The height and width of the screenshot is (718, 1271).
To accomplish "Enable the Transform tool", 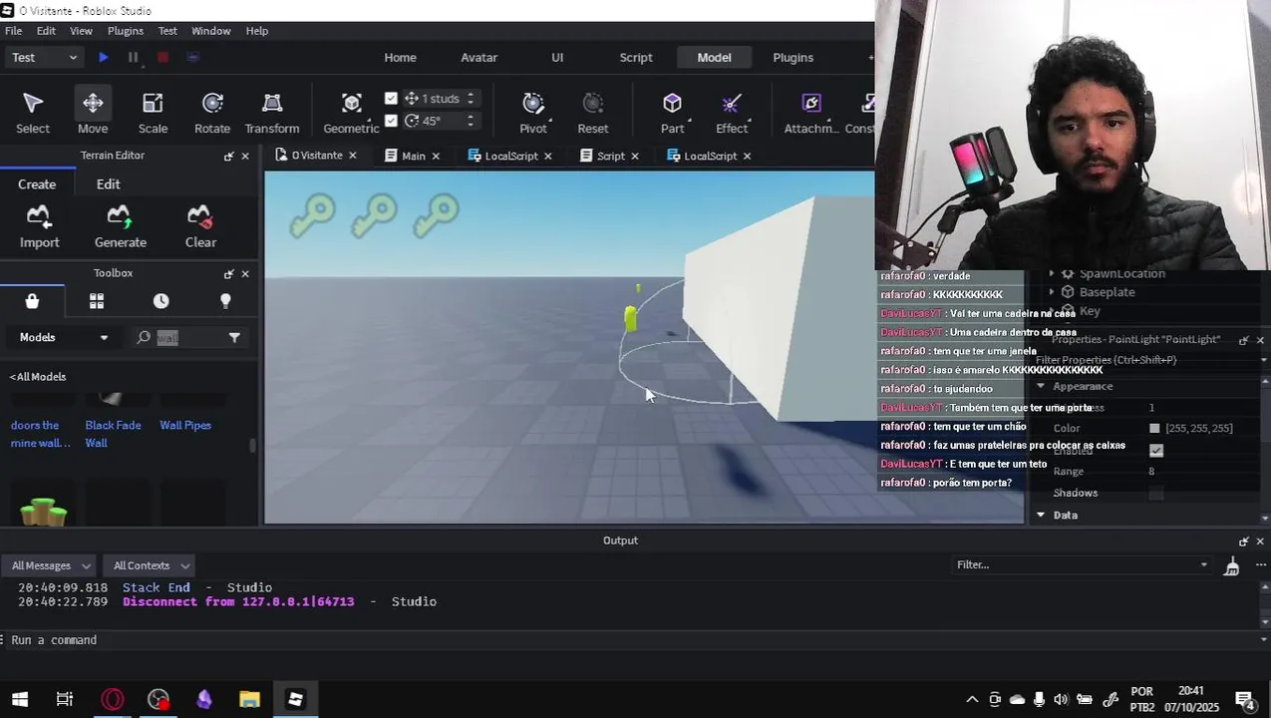I will tap(272, 112).
